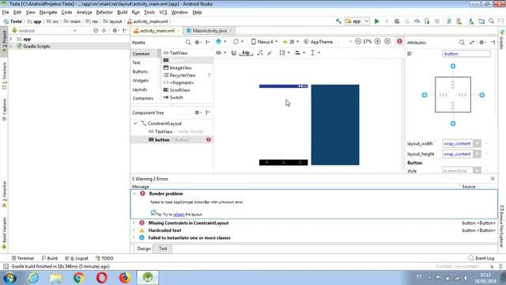Viewport: 506px width, 285px height.
Task: Zoom out the design surface
Action: [x=358, y=41]
